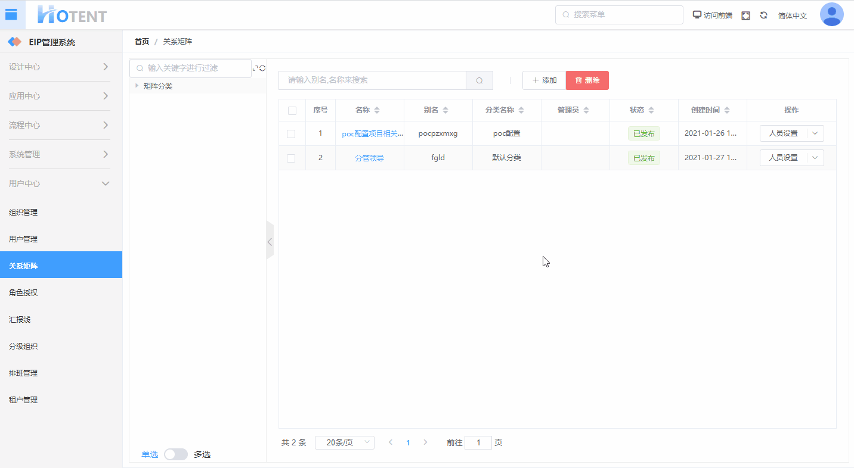Open dropdown arrow next to 人员设置 for 分管领导

pyautogui.click(x=815, y=158)
